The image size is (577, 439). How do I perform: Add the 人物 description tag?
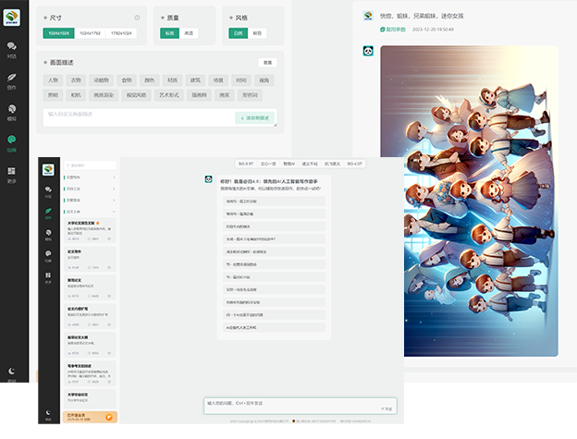click(x=54, y=80)
